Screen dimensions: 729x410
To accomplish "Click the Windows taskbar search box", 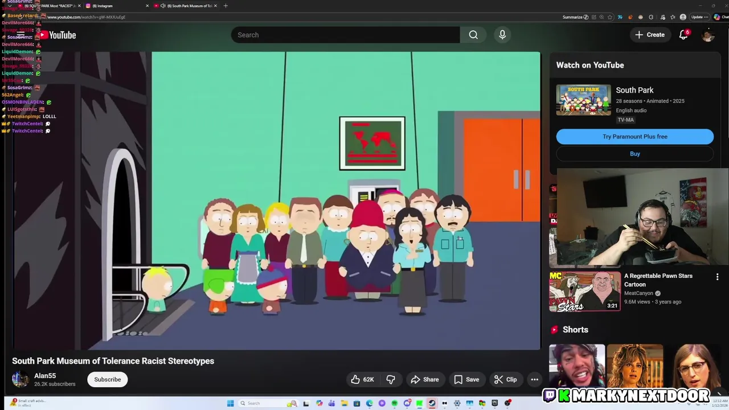I will pyautogui.click(x=268, y=403).
